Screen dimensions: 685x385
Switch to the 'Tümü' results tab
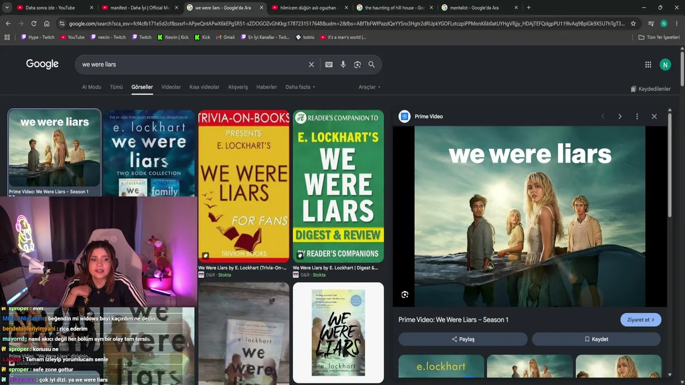(x=116, y=87)
